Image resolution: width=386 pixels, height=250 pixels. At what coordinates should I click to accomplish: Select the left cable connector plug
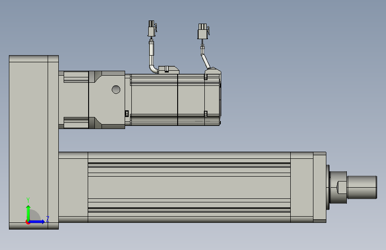(x=152, y=28)
